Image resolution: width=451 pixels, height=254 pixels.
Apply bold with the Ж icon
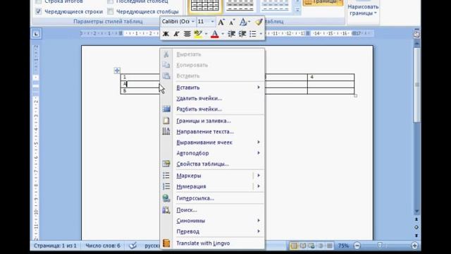pos(166,34)
